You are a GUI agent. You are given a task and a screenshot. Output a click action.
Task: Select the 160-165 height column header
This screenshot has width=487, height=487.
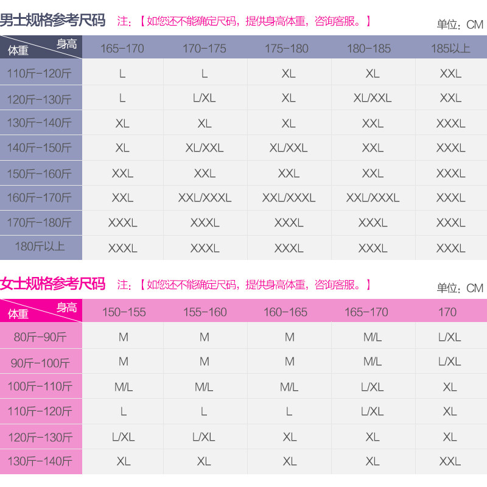tap(285, 312)
